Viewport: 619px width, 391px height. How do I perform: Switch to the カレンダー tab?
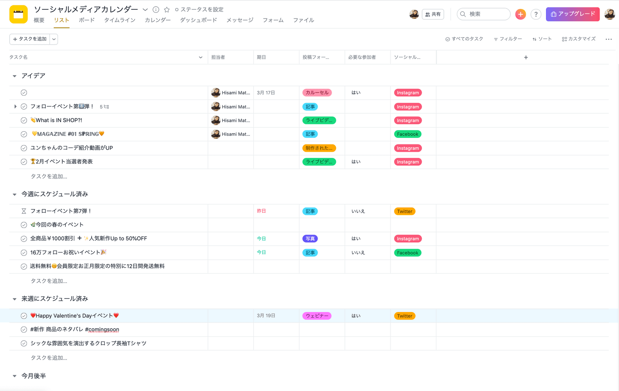[157, 20]
